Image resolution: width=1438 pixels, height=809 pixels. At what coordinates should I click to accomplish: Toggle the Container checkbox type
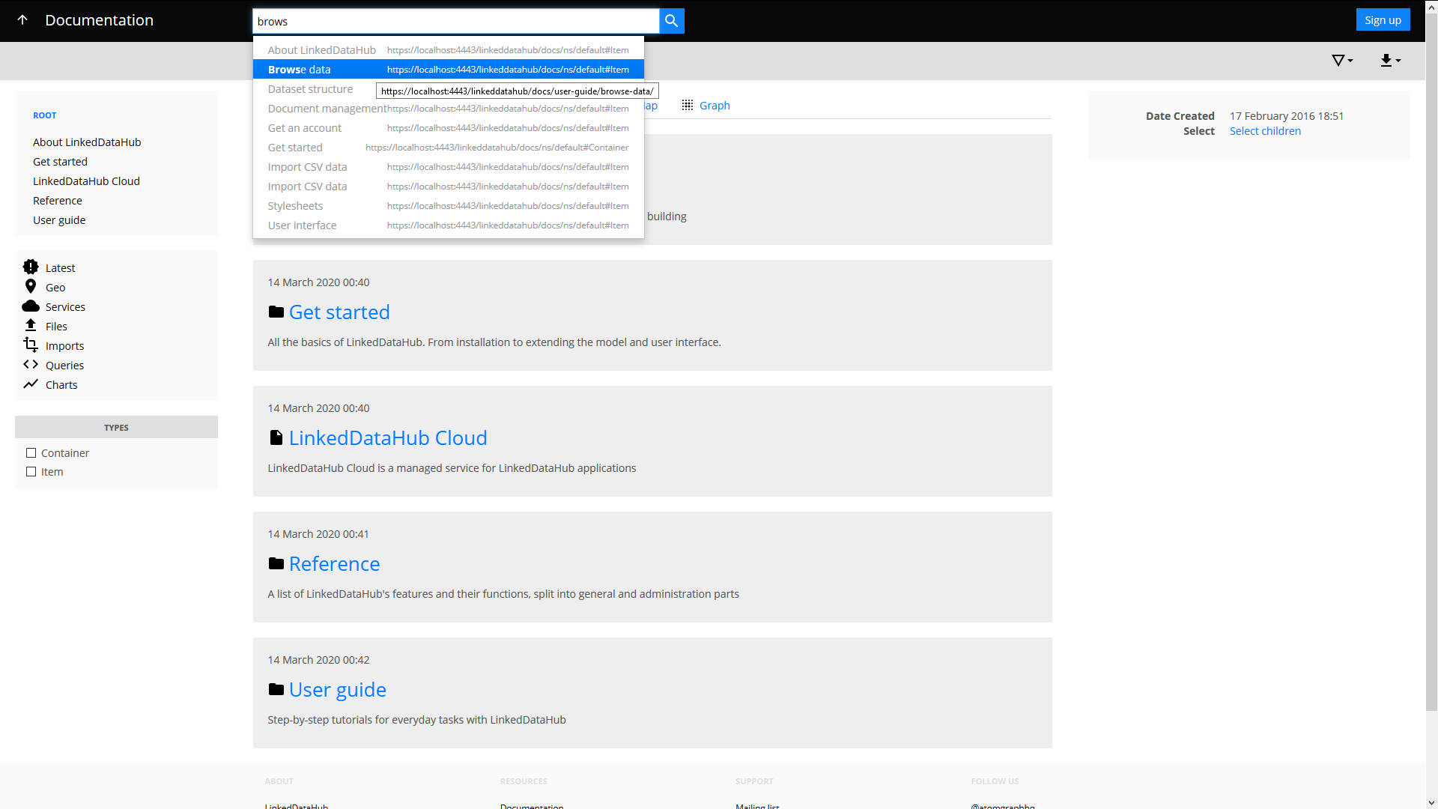point(31,452)
